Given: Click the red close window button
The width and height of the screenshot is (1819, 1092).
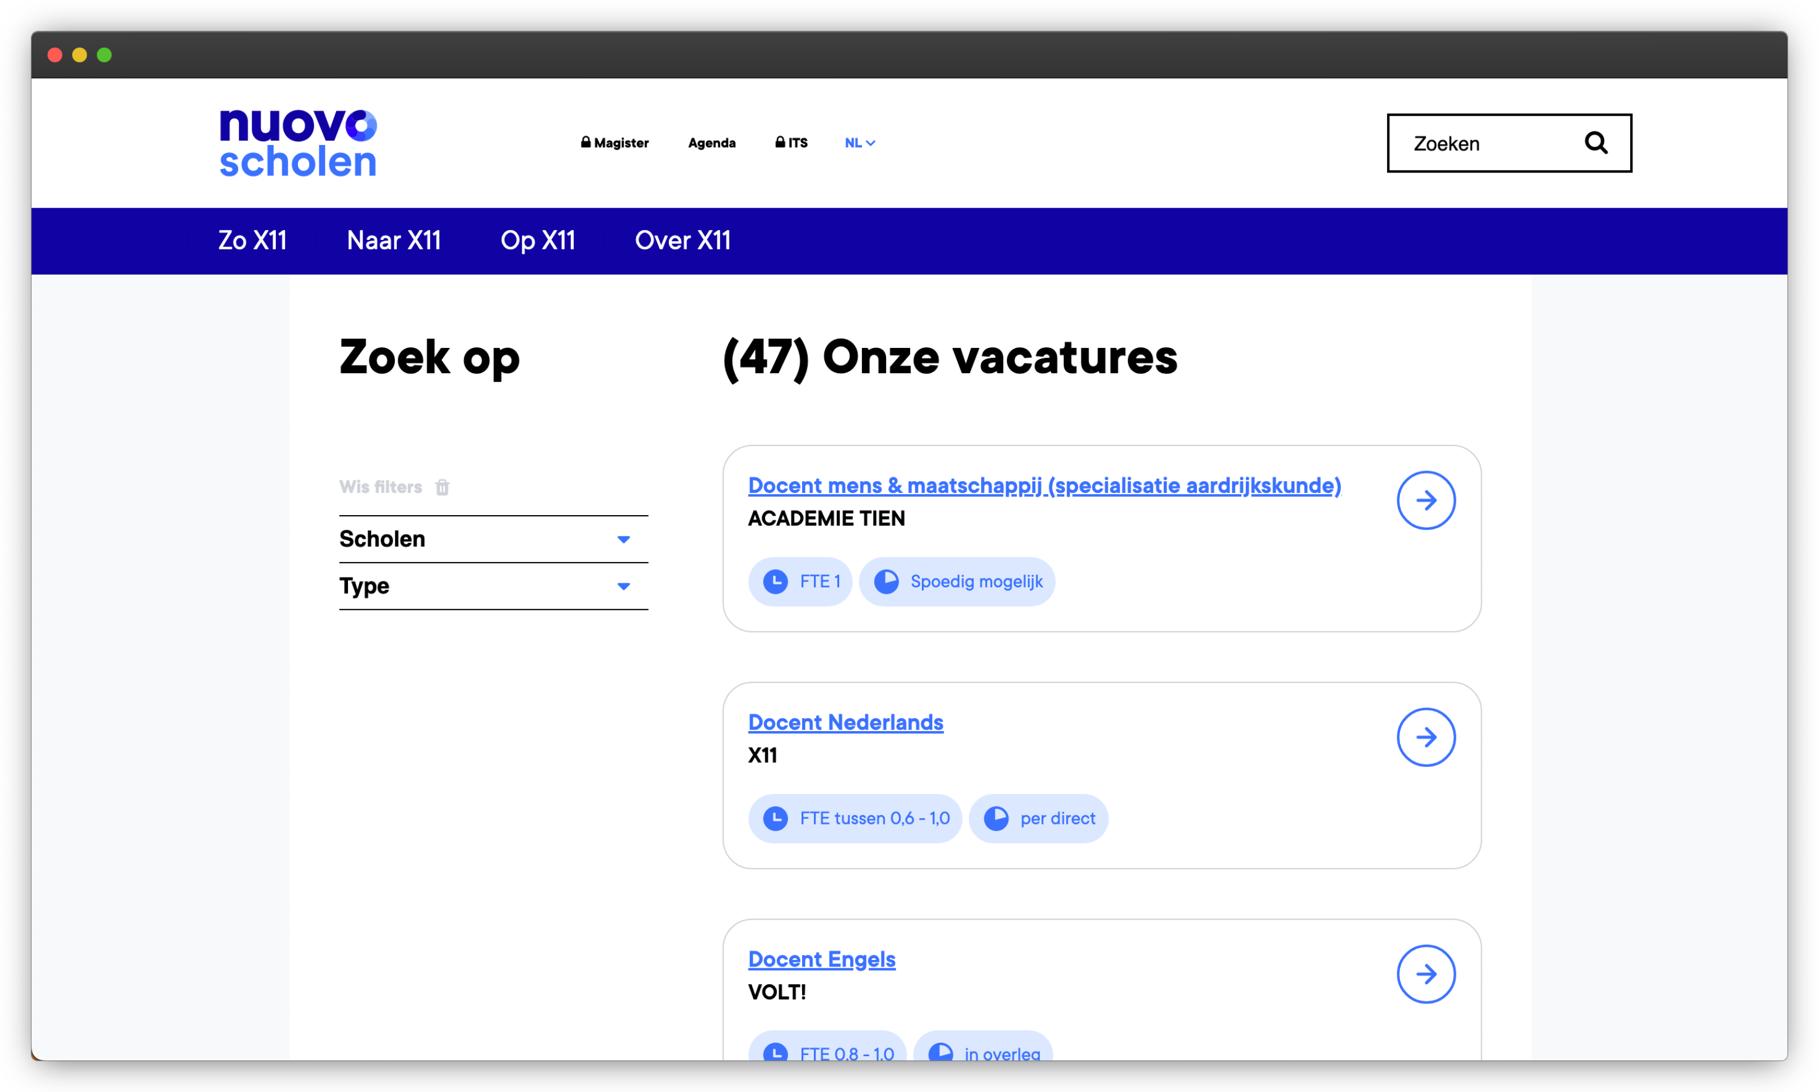Looking at the screenshot, I should [55, 55].
